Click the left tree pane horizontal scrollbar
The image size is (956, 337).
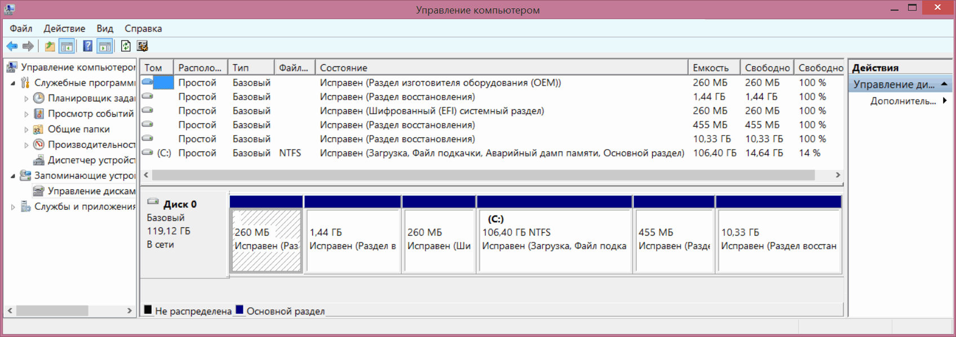point(52,311)
